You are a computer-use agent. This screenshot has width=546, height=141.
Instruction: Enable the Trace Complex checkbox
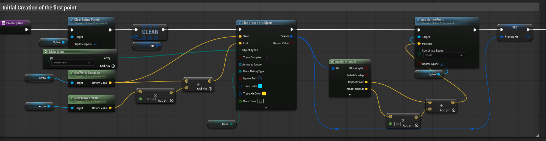(x=264, y=57)
